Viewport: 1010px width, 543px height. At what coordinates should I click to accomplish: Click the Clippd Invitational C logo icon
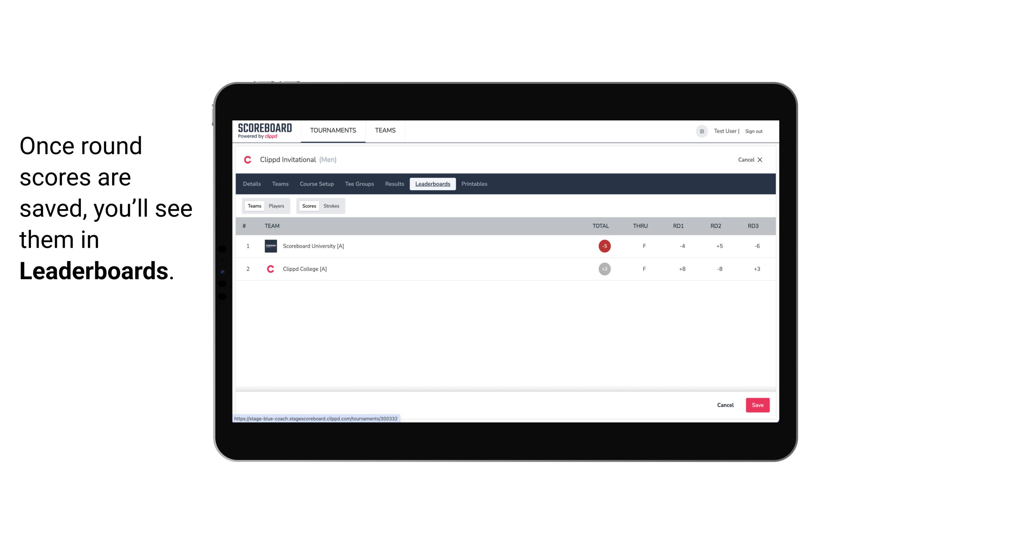(x=248, y=160)
